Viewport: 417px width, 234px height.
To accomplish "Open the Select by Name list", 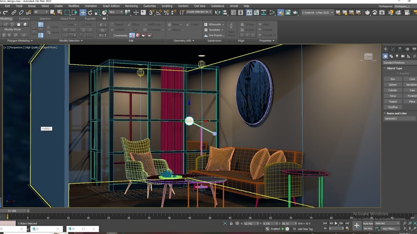I will click(x=60, y=12).
